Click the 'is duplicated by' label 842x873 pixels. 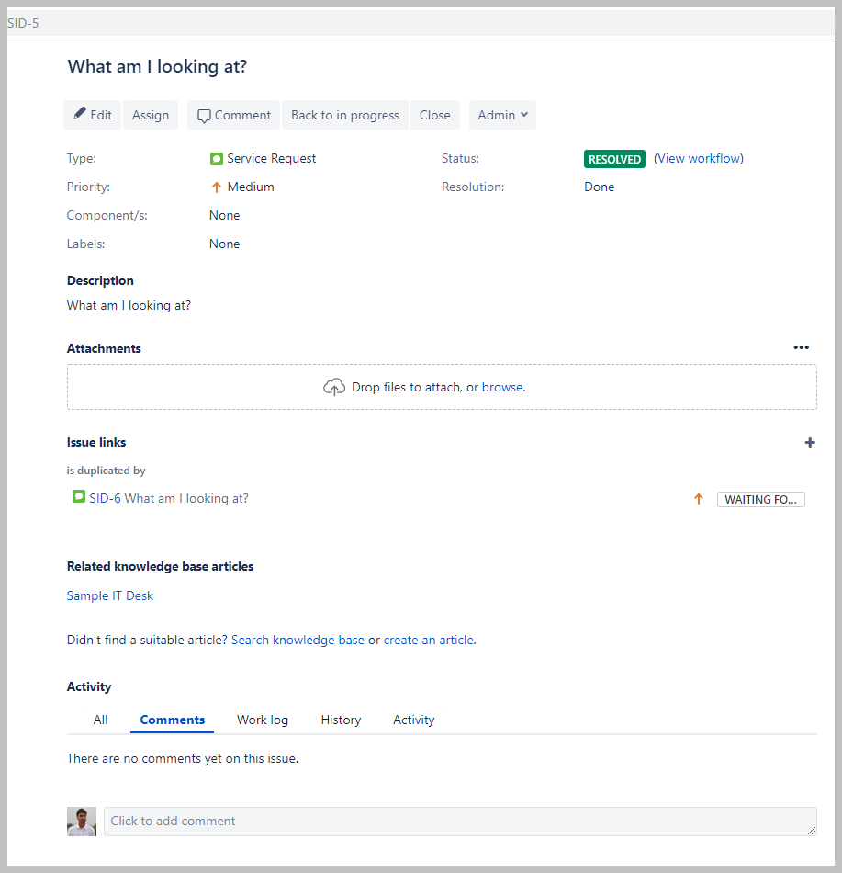pos(106,471)
